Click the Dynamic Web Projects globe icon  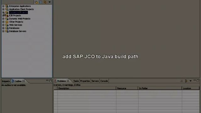tap(7, 19)
